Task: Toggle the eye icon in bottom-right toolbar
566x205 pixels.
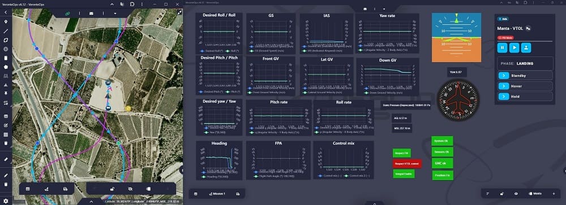Action: (516, 194)
